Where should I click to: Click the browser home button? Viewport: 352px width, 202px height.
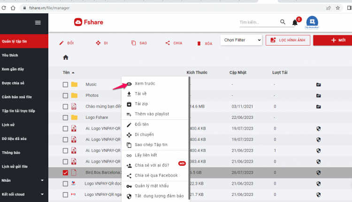pos(13,8)
